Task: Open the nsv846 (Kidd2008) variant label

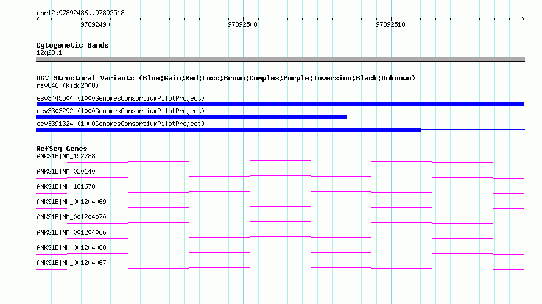Action: (x=68, y=85)
